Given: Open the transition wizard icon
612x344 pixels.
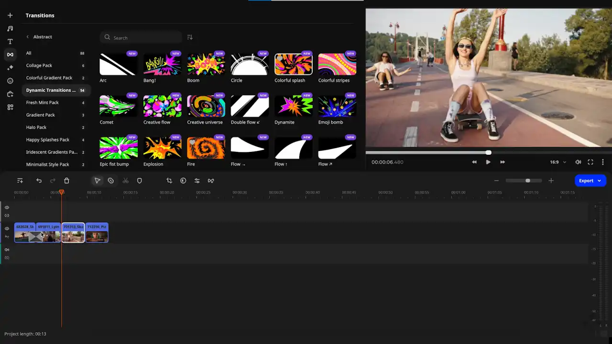Looking at the screenshot, I should tap(211, 181).
